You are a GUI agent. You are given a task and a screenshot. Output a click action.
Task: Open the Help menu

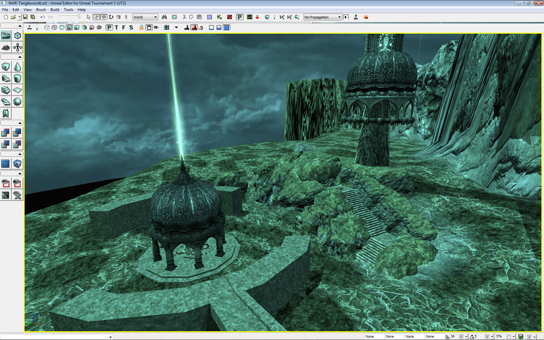(82, 10)
